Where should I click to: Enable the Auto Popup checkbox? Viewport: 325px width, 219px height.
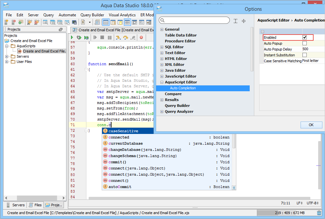pyautogui.click(x=304, y=43)
